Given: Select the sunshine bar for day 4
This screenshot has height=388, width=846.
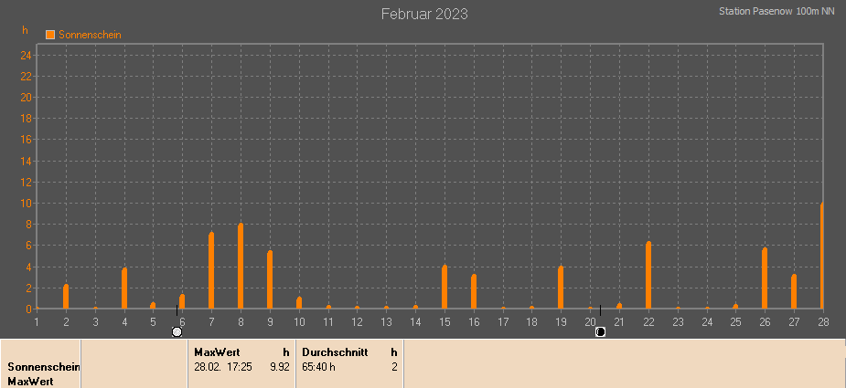Looking at the screenshot, I should (124, 288).
